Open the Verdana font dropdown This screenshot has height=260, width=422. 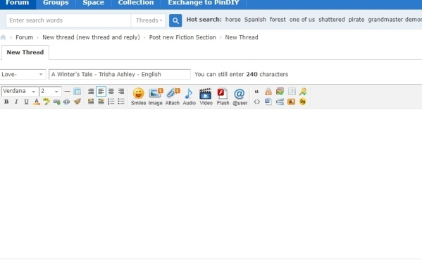20,91
